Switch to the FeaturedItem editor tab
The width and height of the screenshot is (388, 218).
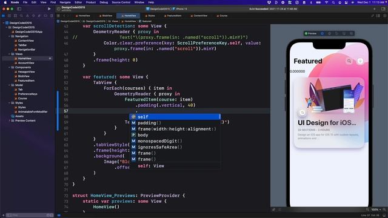pyautogui.click(x=172, y=16)
